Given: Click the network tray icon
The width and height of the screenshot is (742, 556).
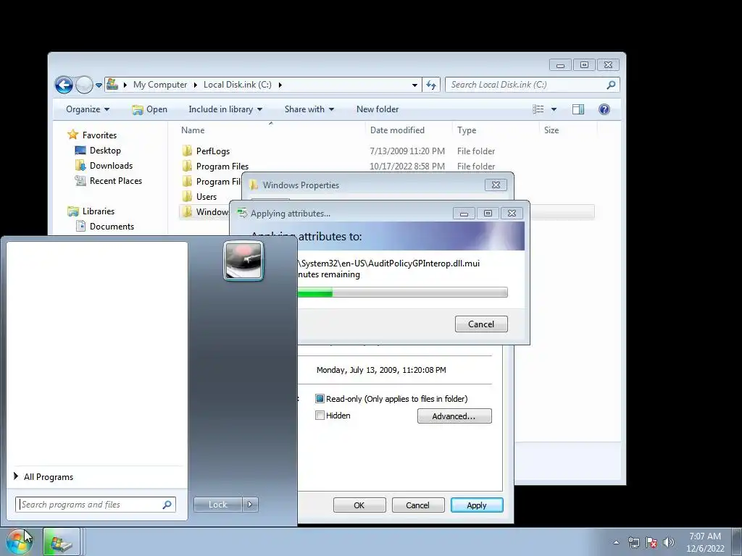Looking at the screenshot, I should pyautogui.click(x=633, y=542).
